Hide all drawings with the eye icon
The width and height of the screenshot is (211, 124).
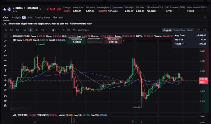[5, 101]
